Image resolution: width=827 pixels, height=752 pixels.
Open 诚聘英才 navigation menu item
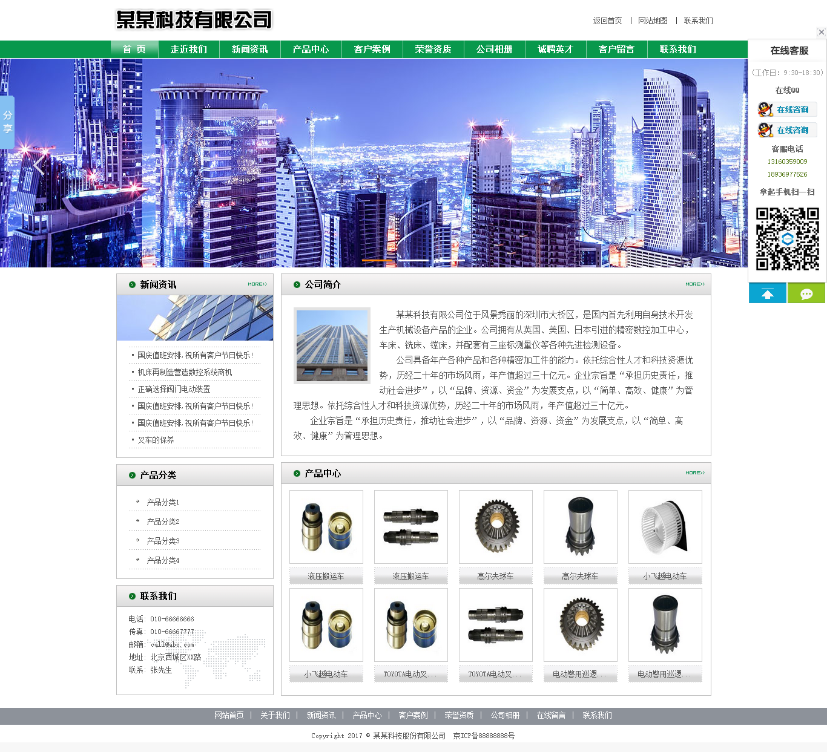555,49
